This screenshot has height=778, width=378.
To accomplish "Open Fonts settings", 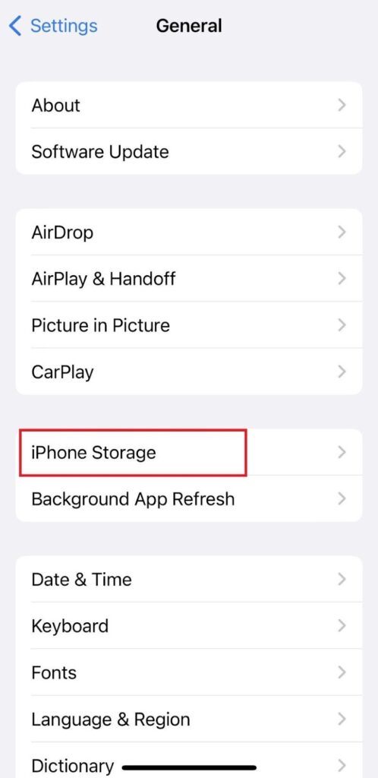I will pos(189,672).
